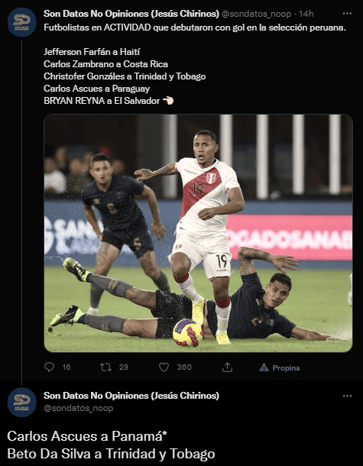Screen dimensions: 363x466
Task: Click the Propina label
Action: pos(286,368)
